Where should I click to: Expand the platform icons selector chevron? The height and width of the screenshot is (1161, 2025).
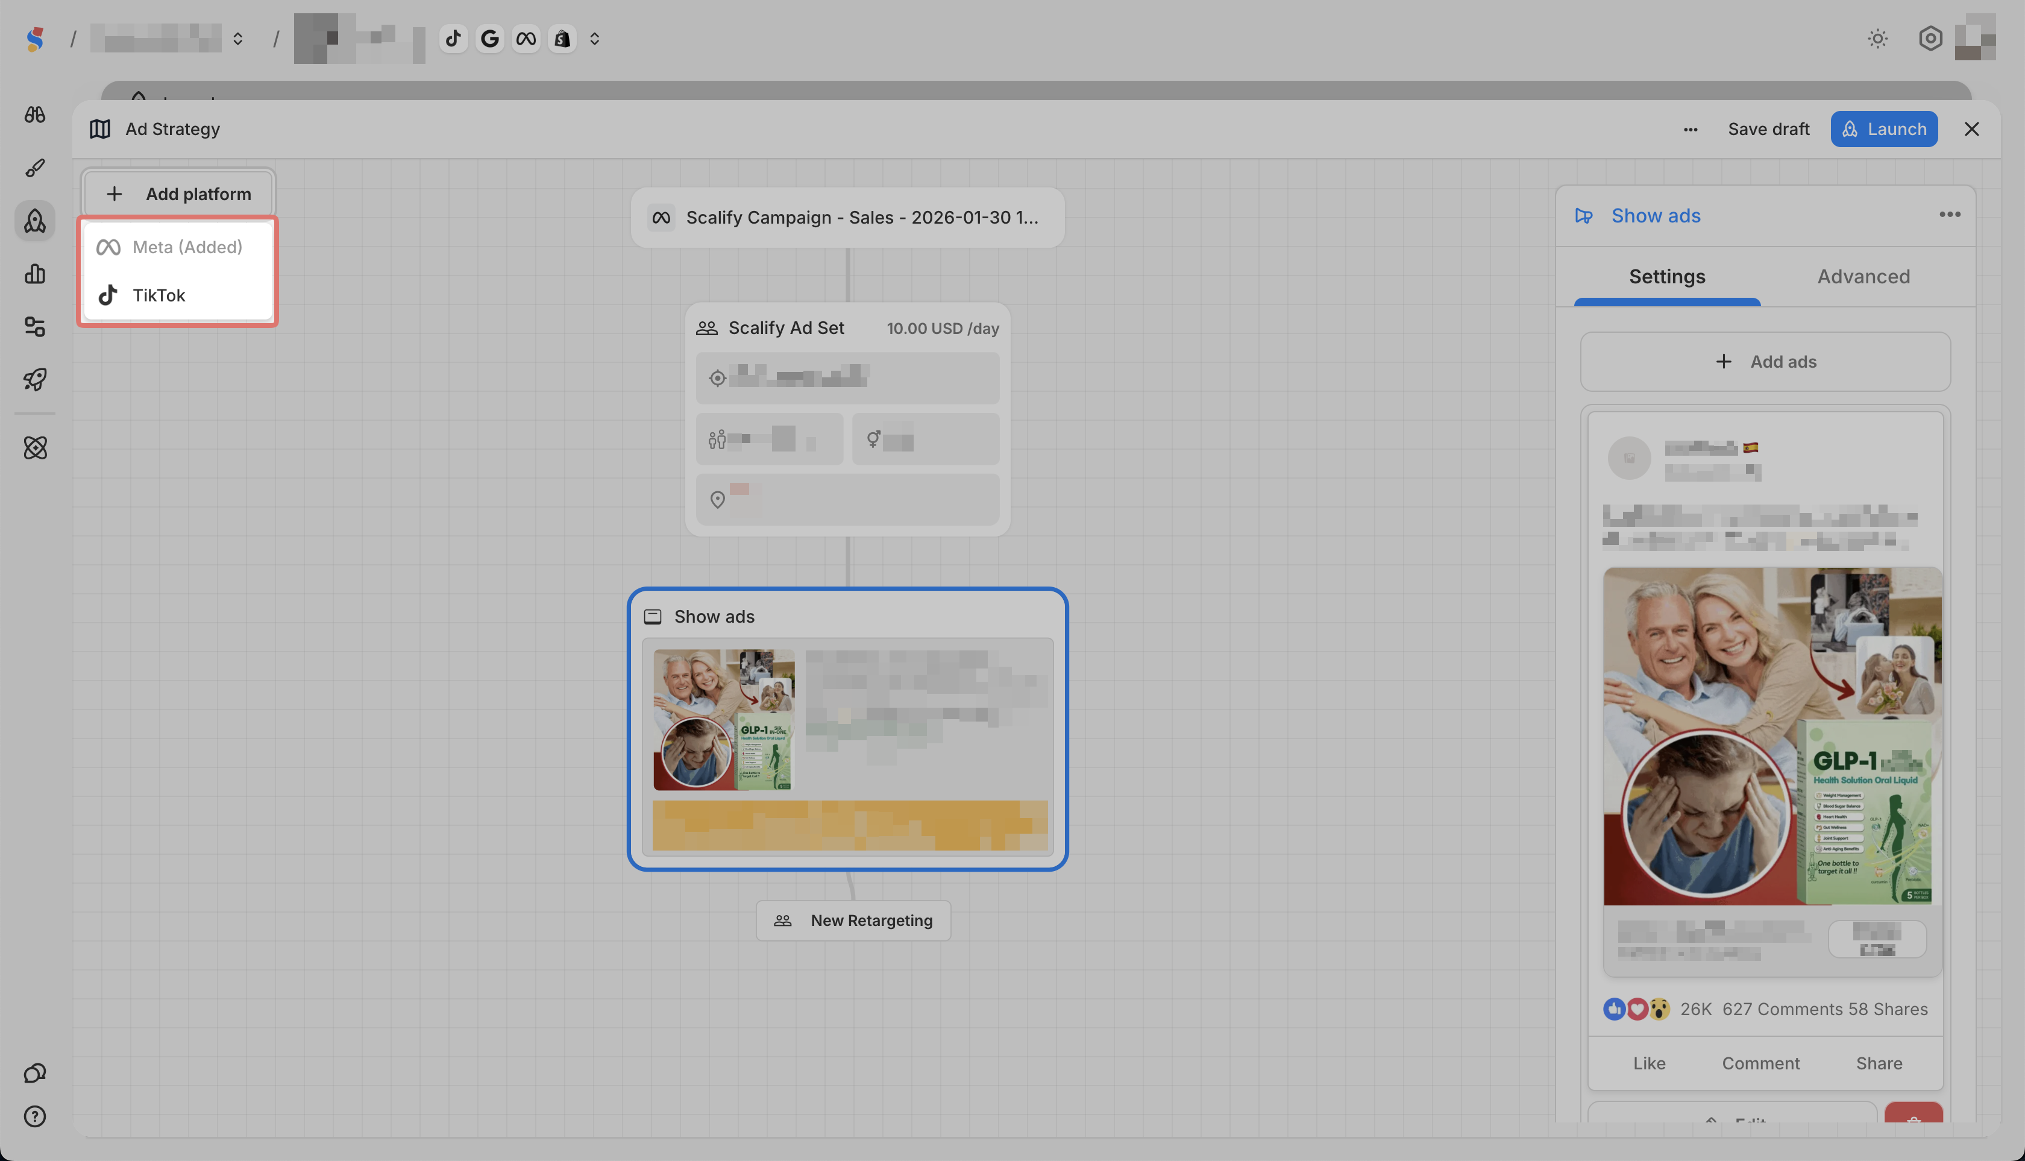tap(595, 38)
